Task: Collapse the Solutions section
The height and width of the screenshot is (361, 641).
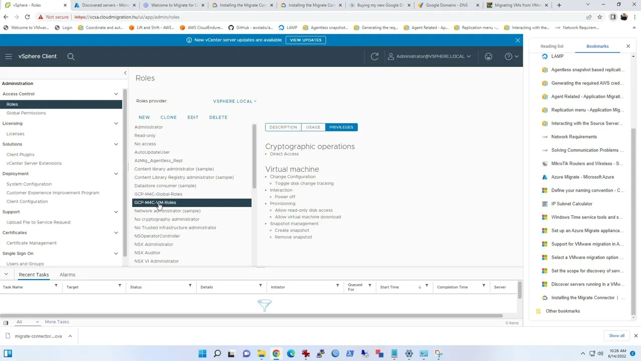Action: (116, 144)
